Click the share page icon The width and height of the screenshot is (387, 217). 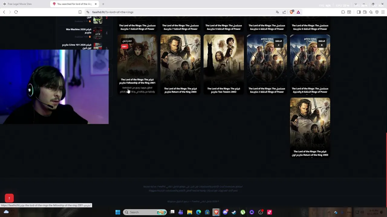pyautogui.click(x=284, y=12)
